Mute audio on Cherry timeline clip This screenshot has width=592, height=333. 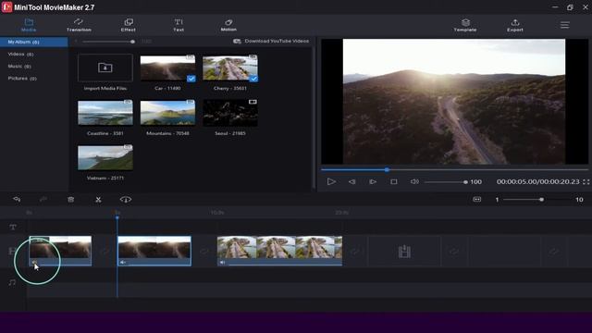tap(222, 262)
